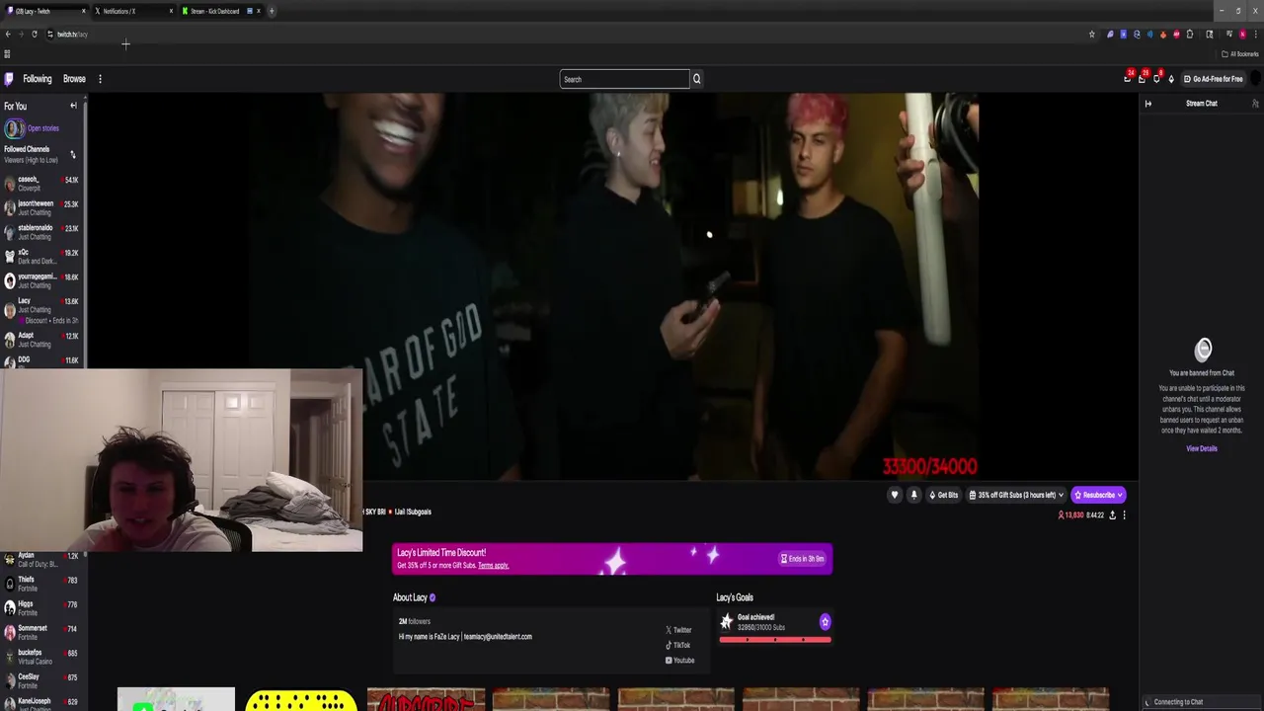Viewport: 1264px width, 711px height.
Task: Toggle the notification bell for Lacy
Action: 913,495
